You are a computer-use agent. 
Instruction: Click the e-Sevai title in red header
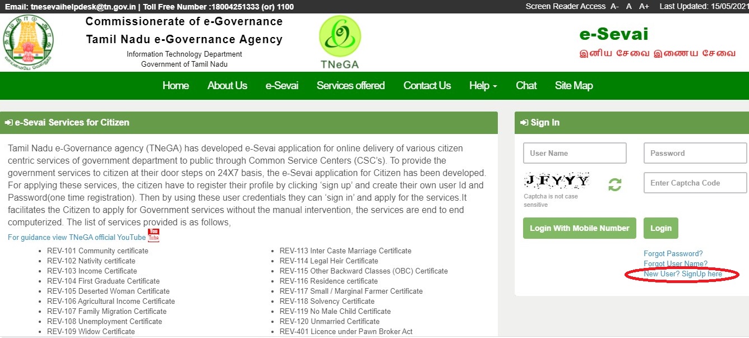(x=614, y=34)
